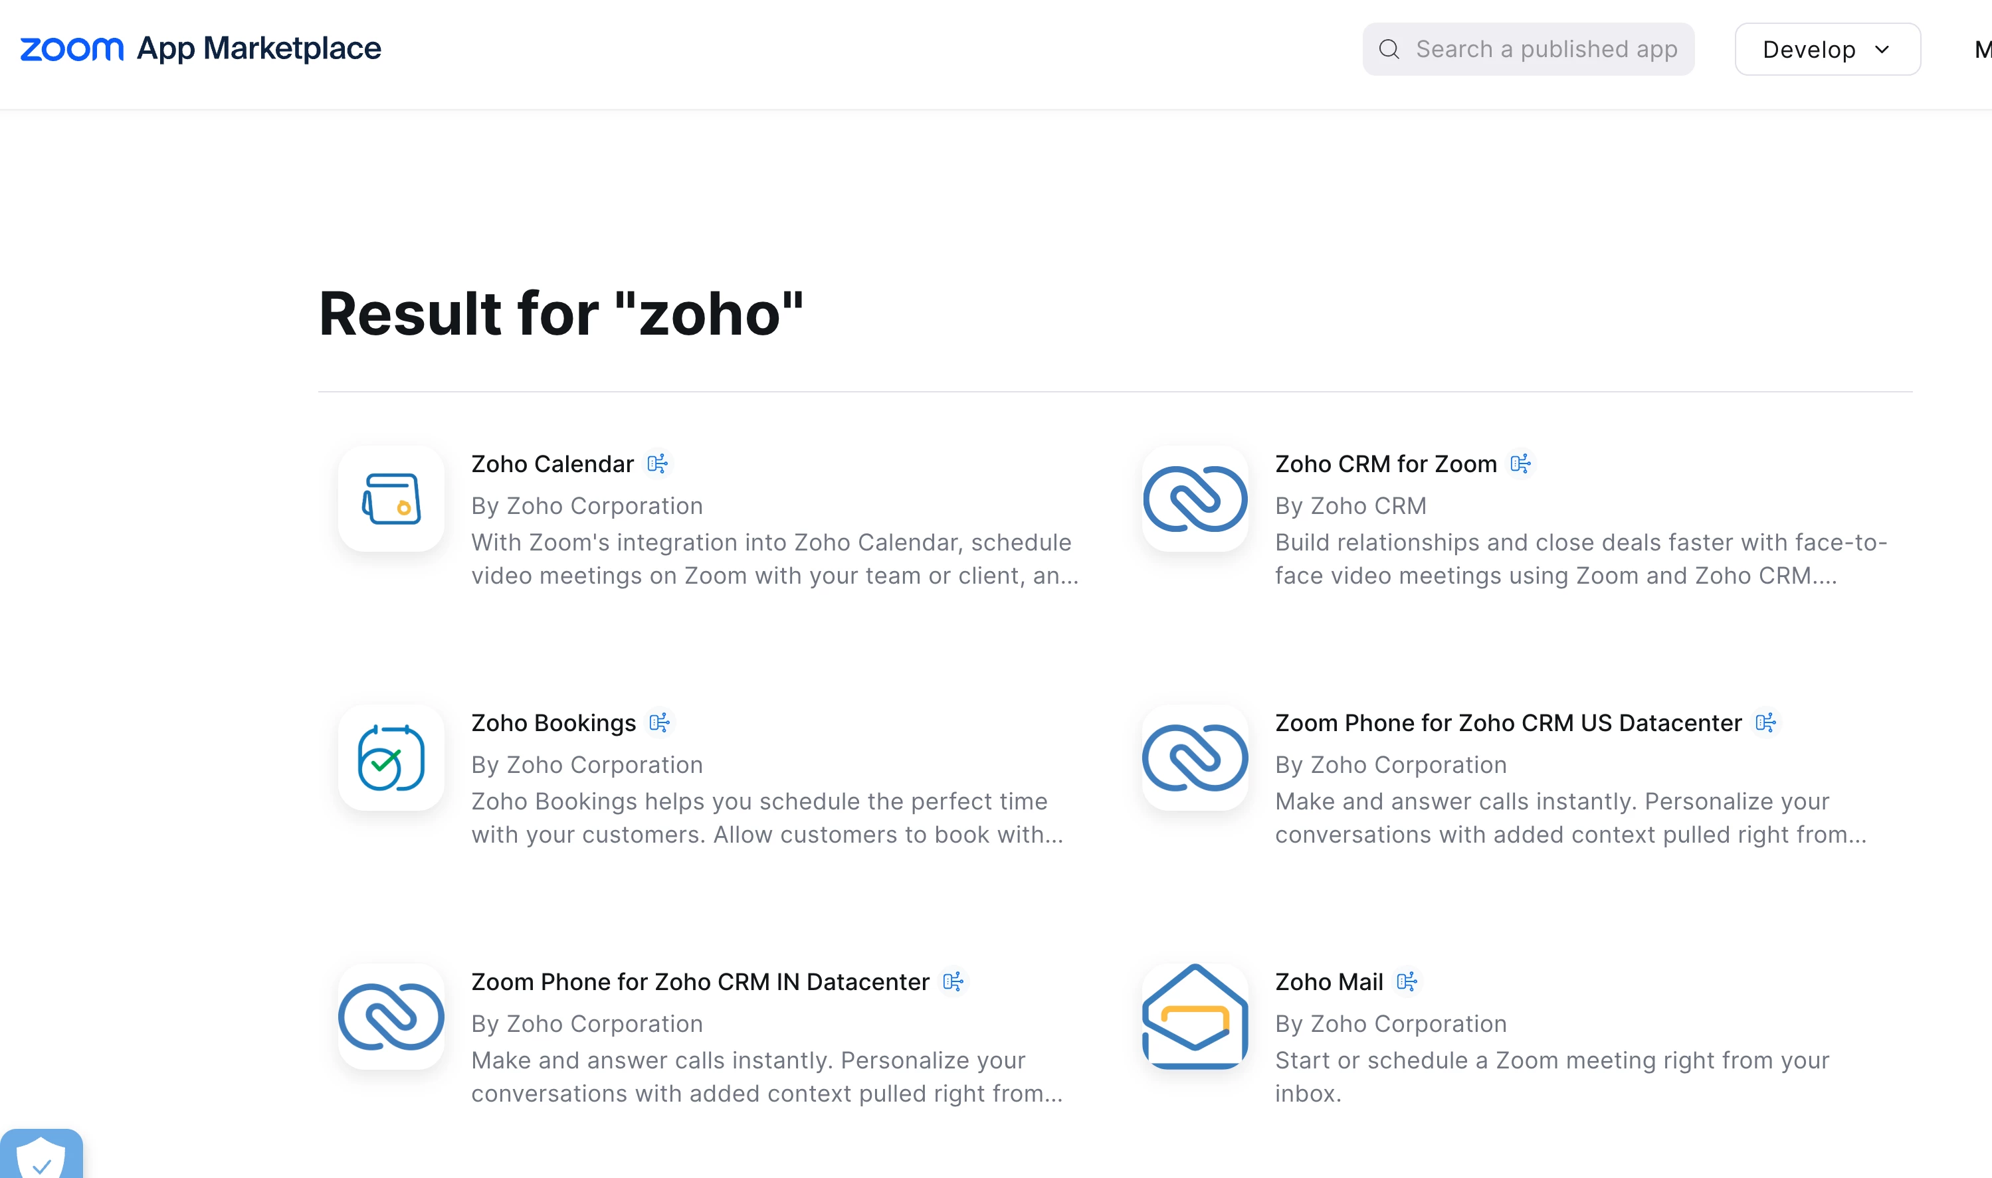Click the Zoho CRM for Zoom logo
This screenshot has height=1178, width=1992.
[1195, 499]
